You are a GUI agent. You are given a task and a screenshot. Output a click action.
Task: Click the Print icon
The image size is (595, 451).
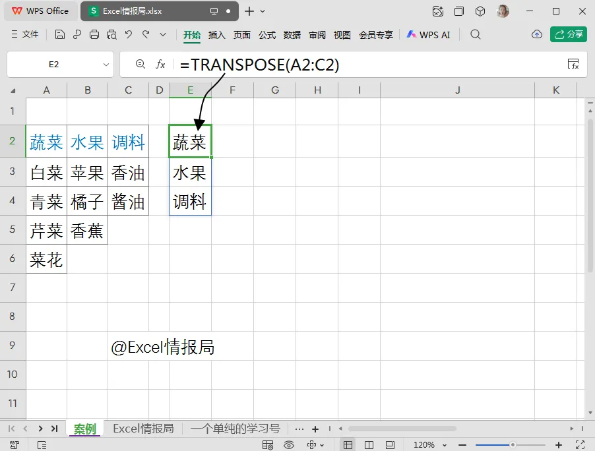point(94,35)
